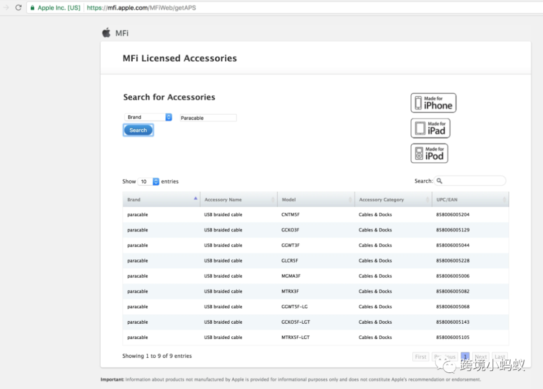
Task: Select page 1 in pagination
Action: coord(465,356)
